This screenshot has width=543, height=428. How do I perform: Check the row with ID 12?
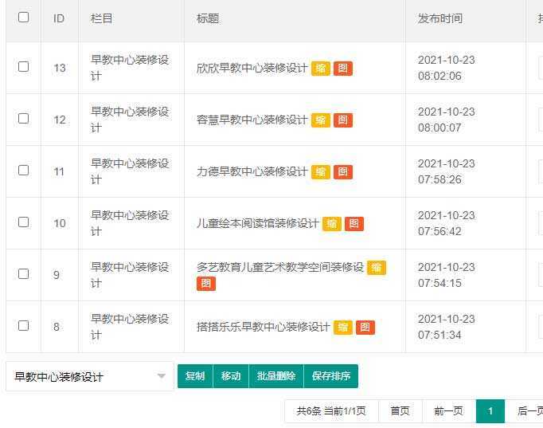click(23, 119)
